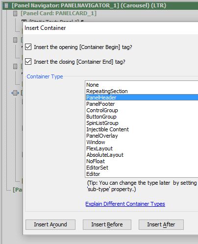Uncheck Insert the opening Container Begin tag
The width and height of the screenshot is (198, 244).
point(28,47)
